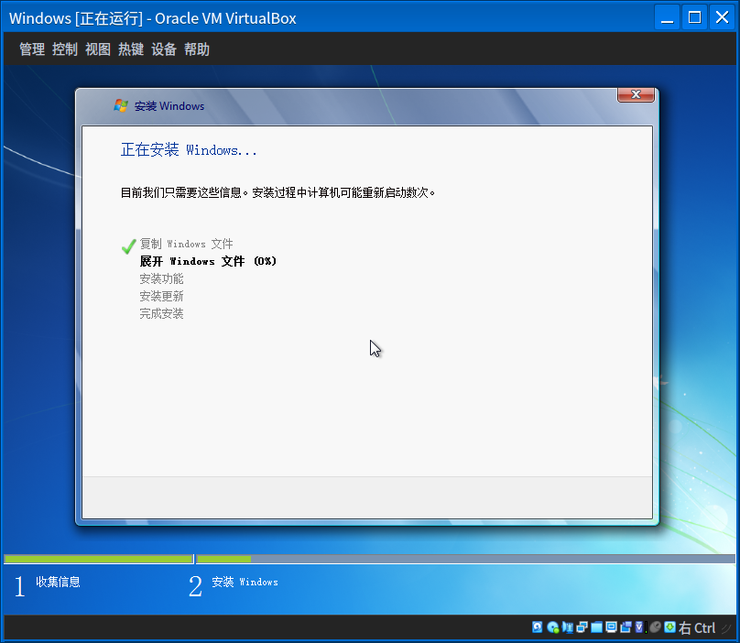
Task: Open the 控制 menu
Action: click(x=65, y=49)
